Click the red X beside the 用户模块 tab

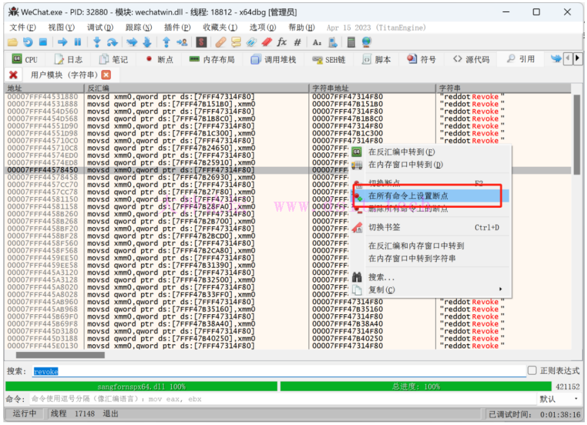(13, 75)
